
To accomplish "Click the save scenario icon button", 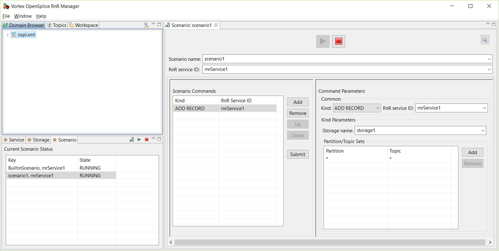I will pyautogui.click(x=485, y=40).
